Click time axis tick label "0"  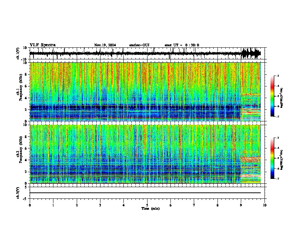pyautogui.click(x=30, y=205)
